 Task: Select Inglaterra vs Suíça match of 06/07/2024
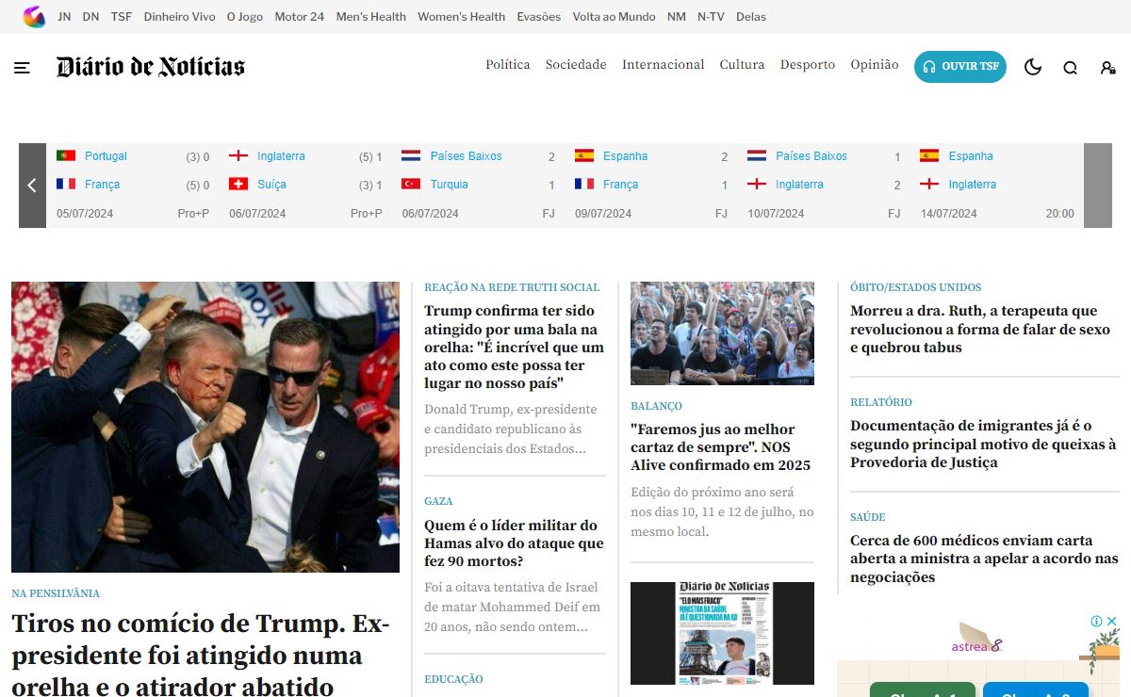pyautogui.click(x=305, y=186)
